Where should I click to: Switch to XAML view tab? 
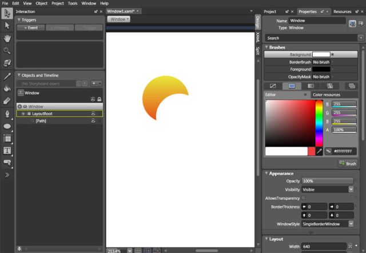[258, 37]
